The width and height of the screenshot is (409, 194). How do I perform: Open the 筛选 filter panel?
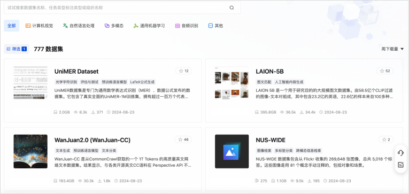pyautogui.click(x=17, y=49)
